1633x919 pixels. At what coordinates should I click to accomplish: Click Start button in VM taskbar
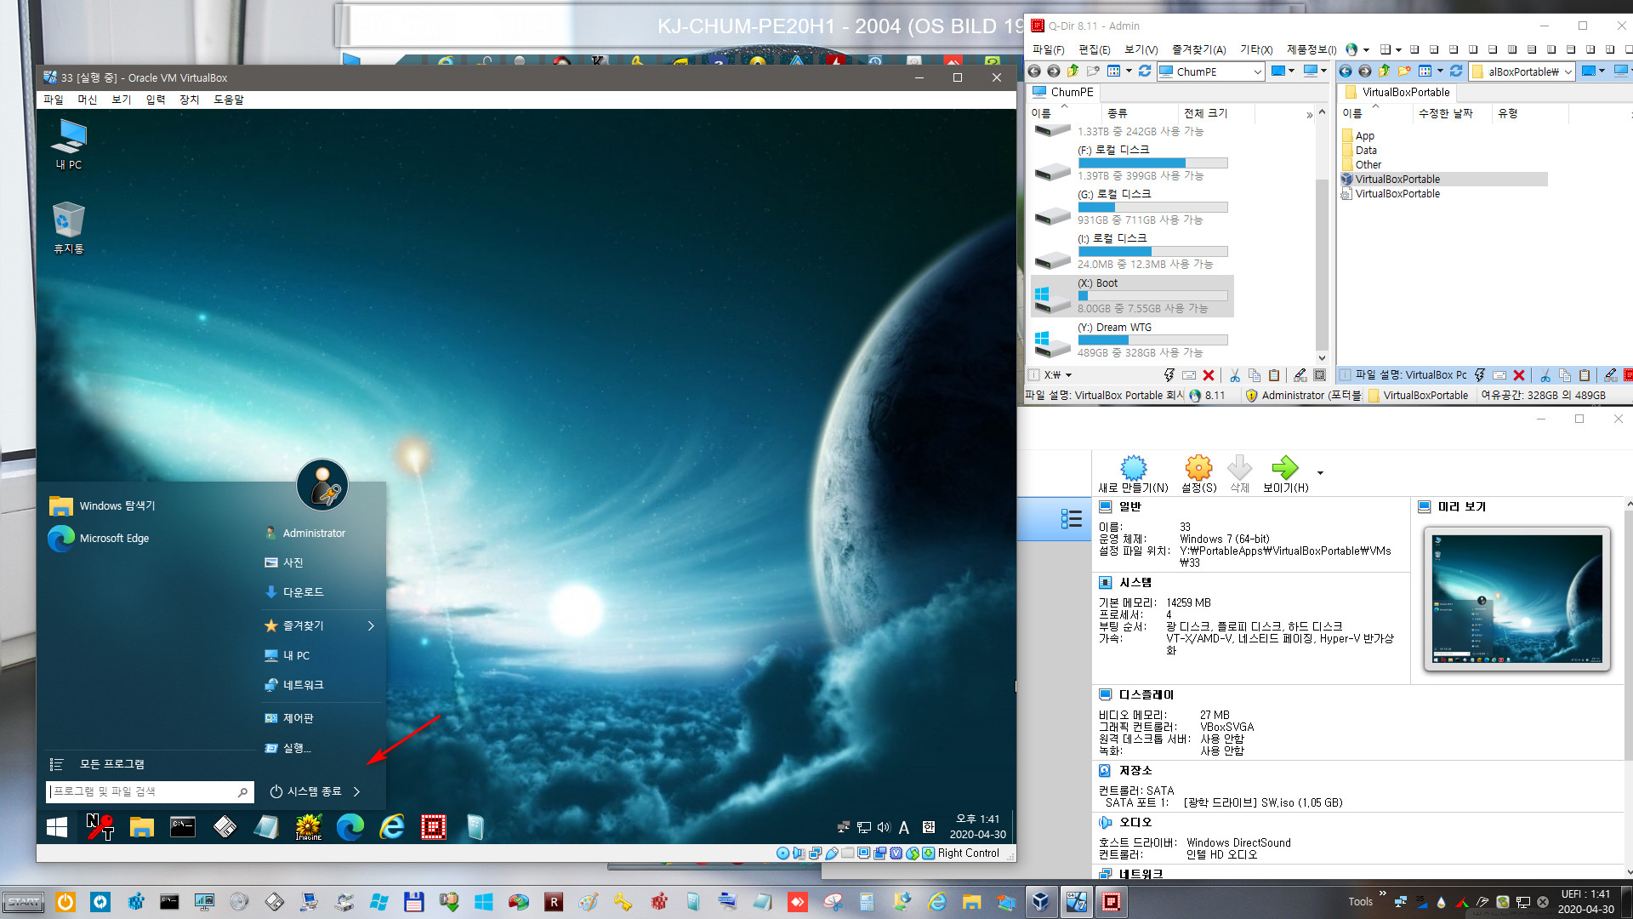pyautogui.click(x=57, y=827)
